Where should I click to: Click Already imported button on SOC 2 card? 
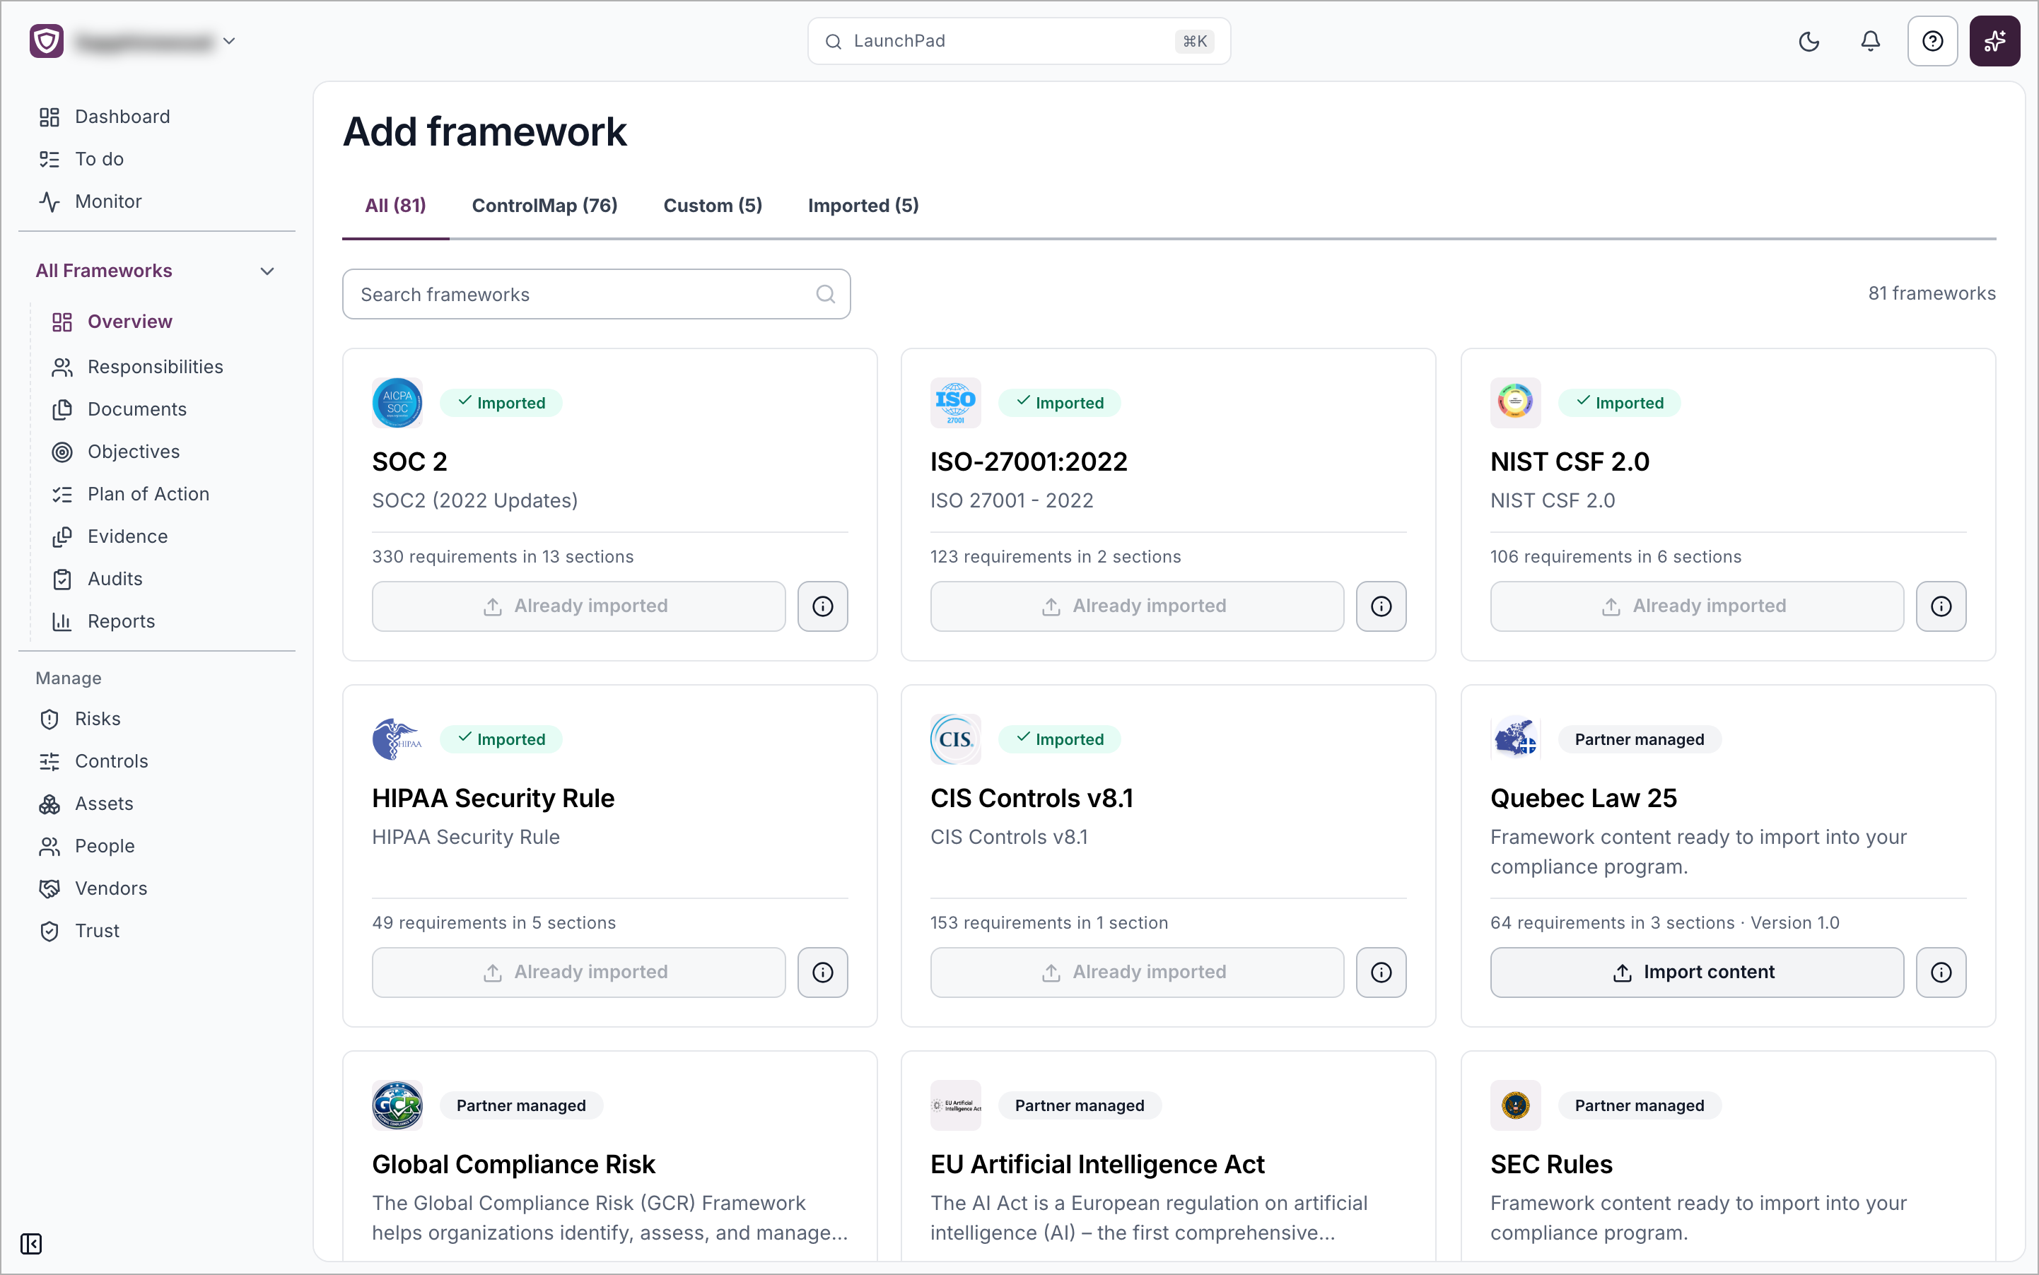coord(579,606)
